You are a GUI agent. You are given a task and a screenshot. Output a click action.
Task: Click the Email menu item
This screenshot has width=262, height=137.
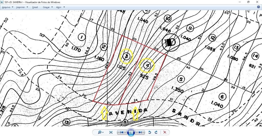coord(35,7)
